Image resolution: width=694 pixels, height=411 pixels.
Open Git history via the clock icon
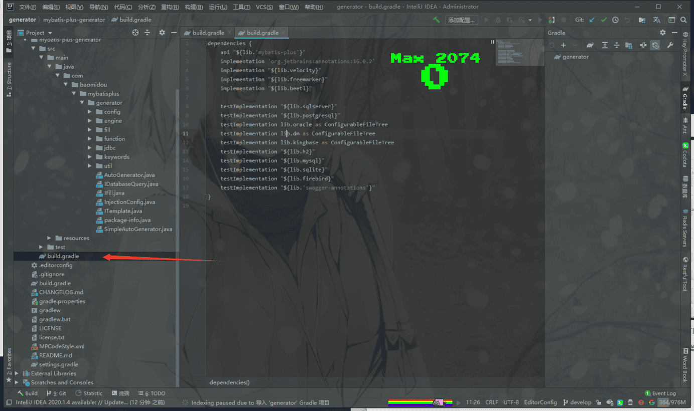(x=615, y=20)
